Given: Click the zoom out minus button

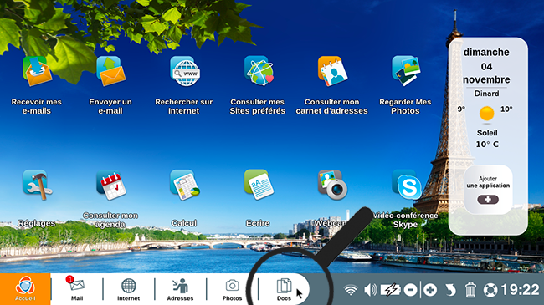Looking at the screenshot, I should pos(410,290).
